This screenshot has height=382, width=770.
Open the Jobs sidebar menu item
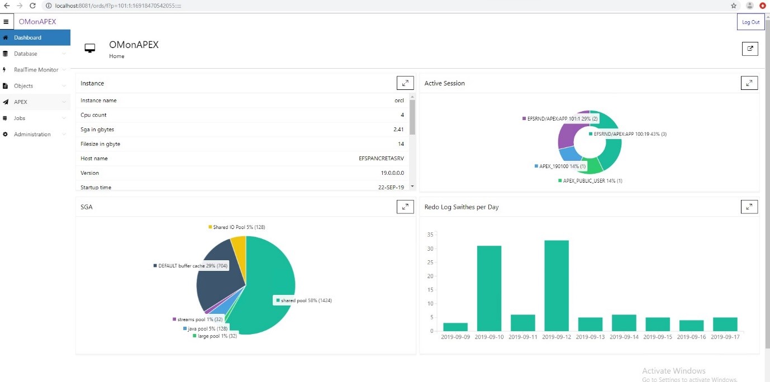20,118
